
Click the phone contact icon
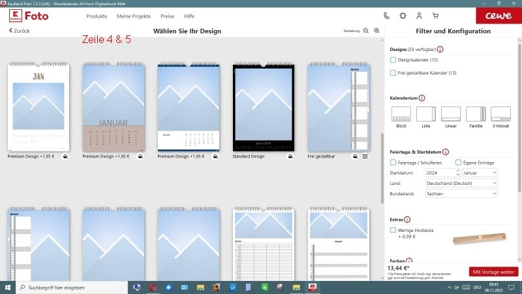tap(386, 16)
